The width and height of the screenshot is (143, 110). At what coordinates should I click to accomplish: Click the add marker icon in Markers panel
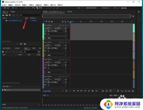(x=3, y=52)
